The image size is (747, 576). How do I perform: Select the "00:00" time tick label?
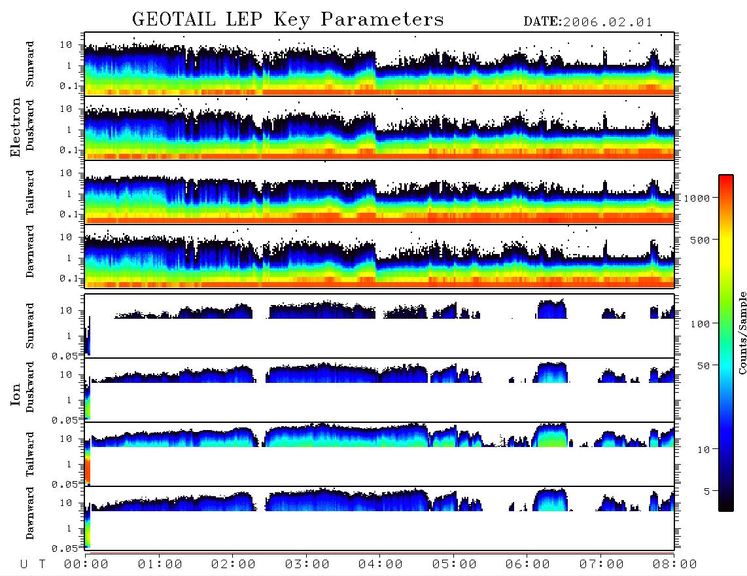86,565
